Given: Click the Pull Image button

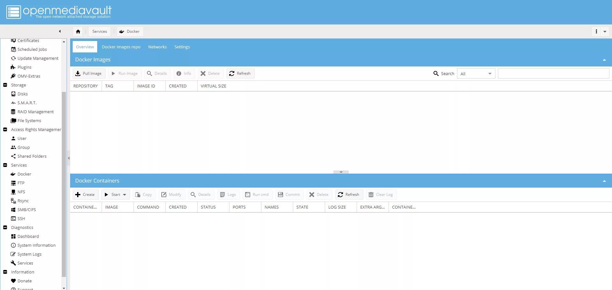Looking at the screenshot, I should [x=89, y=73].
